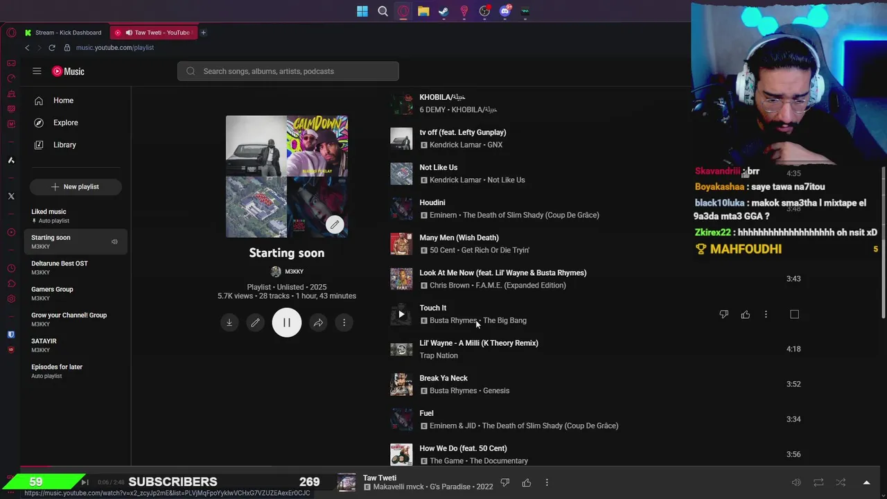Open Grow your Channel! Group playlist
The image size is (887, 499).
tap(76, 319)
